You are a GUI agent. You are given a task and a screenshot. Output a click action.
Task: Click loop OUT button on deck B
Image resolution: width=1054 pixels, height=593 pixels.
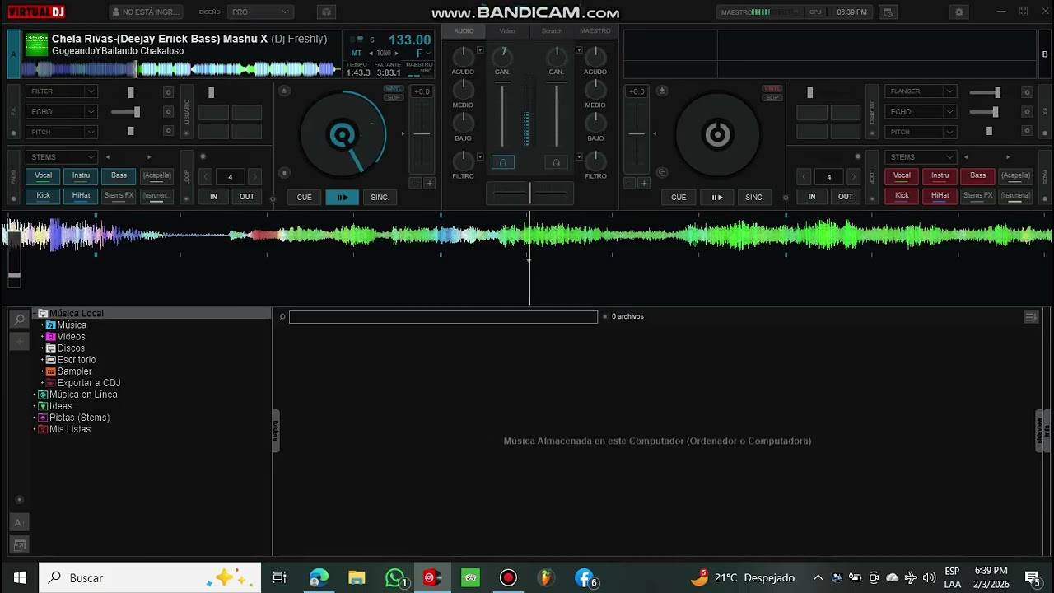845,197
